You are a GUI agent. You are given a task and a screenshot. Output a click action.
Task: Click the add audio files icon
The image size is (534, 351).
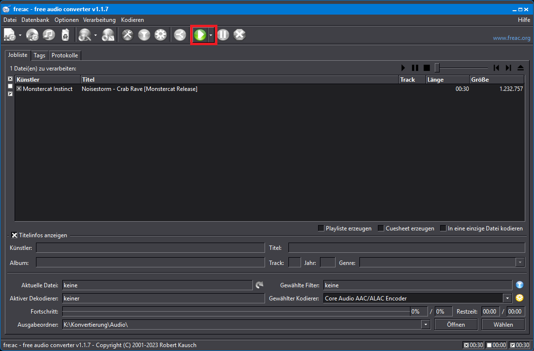pyautogui.click(x=10, y=35)
